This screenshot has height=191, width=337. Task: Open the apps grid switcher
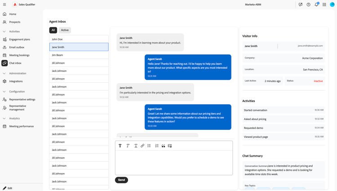[324, 4]
